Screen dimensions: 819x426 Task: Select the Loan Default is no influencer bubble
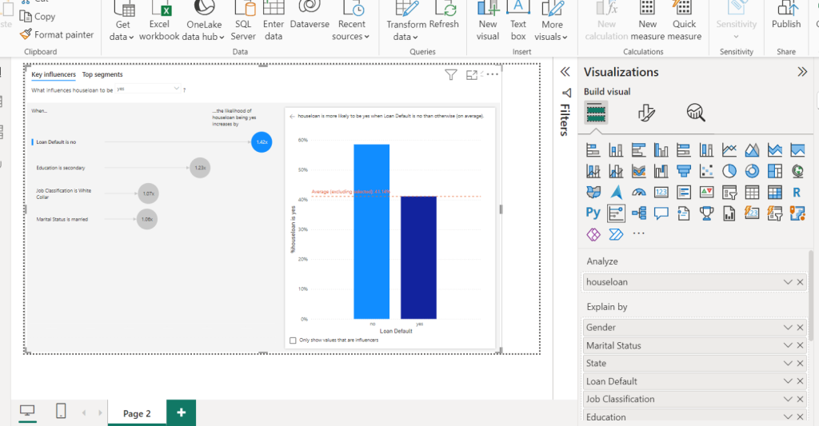(x=262, y=142)
